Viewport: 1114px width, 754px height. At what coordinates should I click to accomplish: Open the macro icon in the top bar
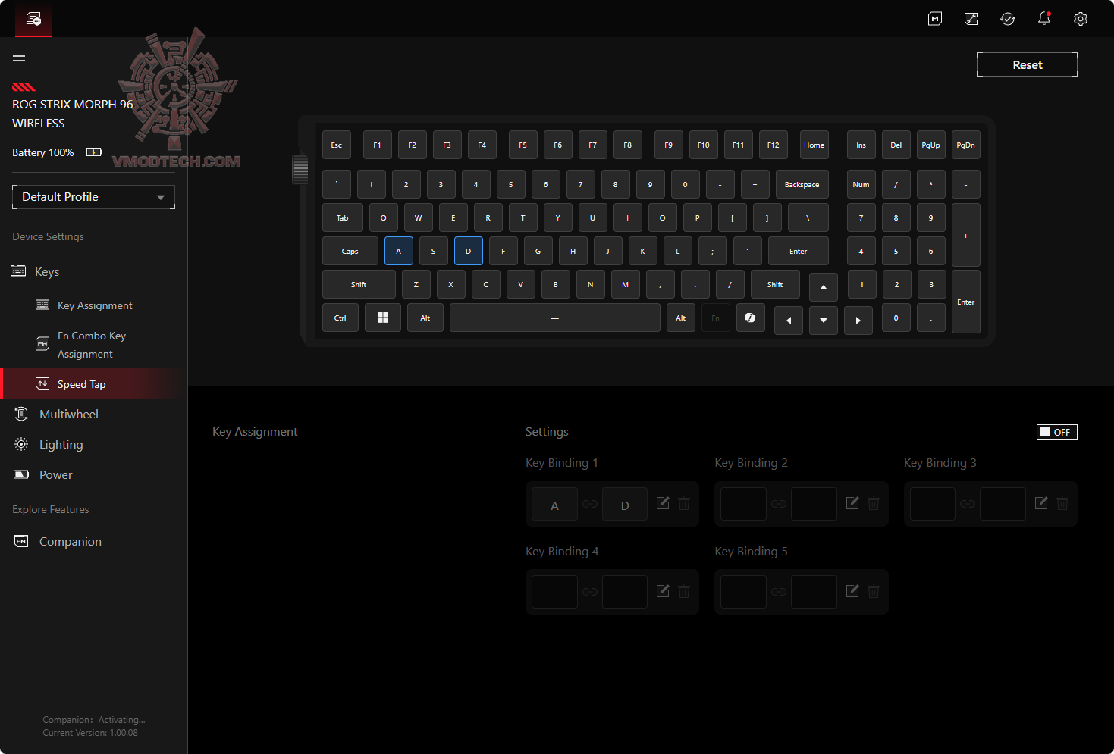(935, 19)
